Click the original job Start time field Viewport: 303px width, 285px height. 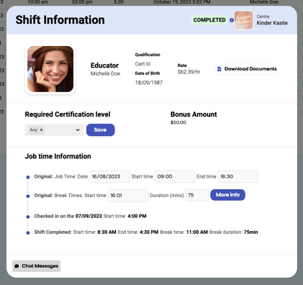coord(175,176)
